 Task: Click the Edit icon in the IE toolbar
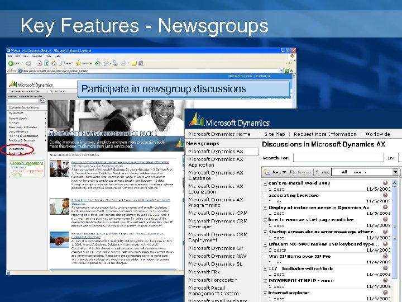coord(123,63)
